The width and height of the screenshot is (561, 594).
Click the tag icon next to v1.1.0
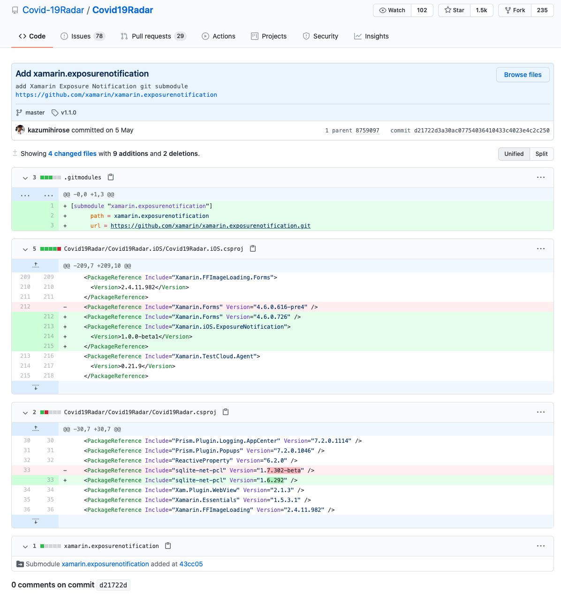click(55, 113)
